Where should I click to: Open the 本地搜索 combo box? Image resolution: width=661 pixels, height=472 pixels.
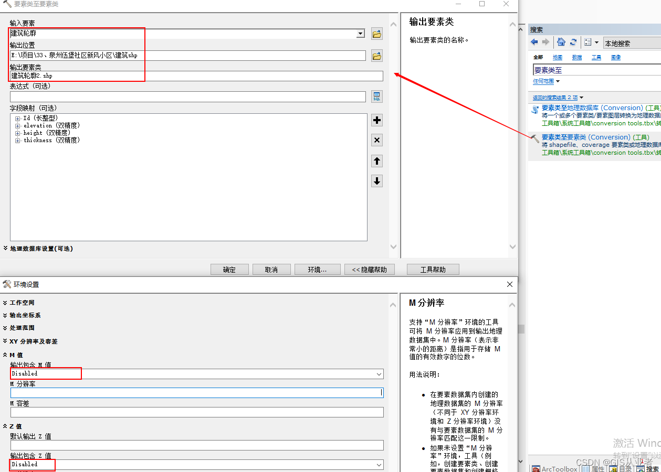632,43
